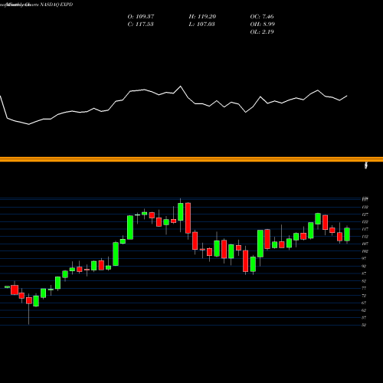Click the close value "C: 117.53"

tap(140, 25)
